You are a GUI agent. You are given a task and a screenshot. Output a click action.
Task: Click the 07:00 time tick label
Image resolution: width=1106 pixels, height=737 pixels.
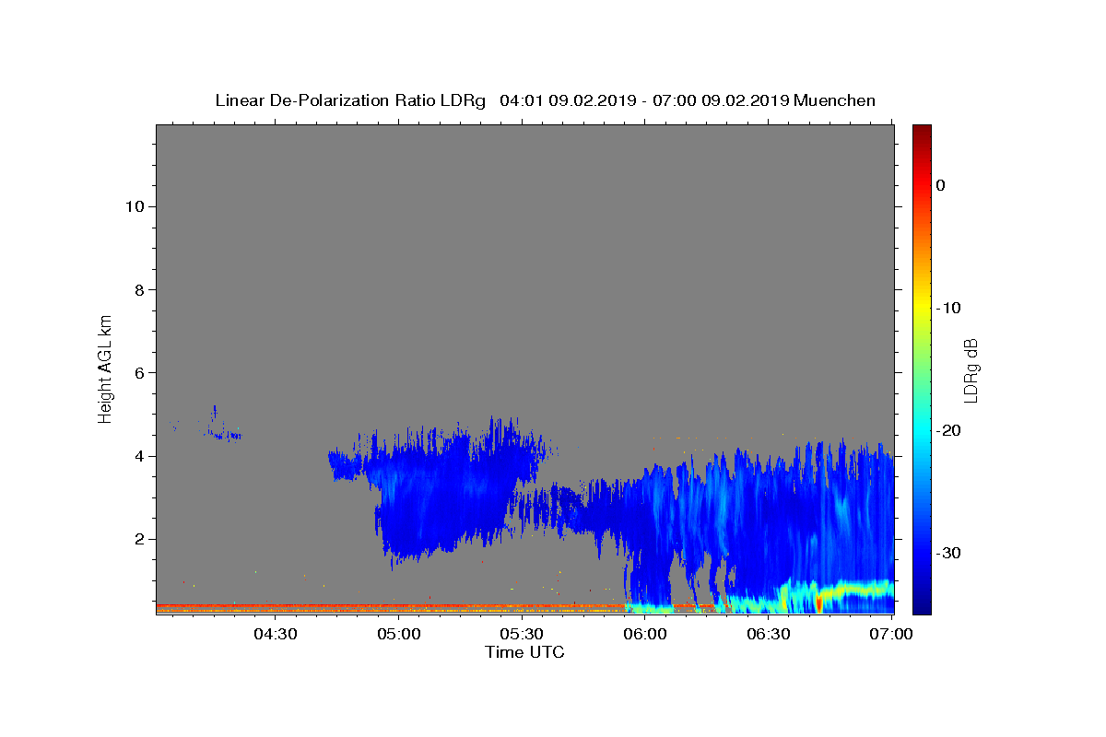pyautogui.click(x=892, y=634)
